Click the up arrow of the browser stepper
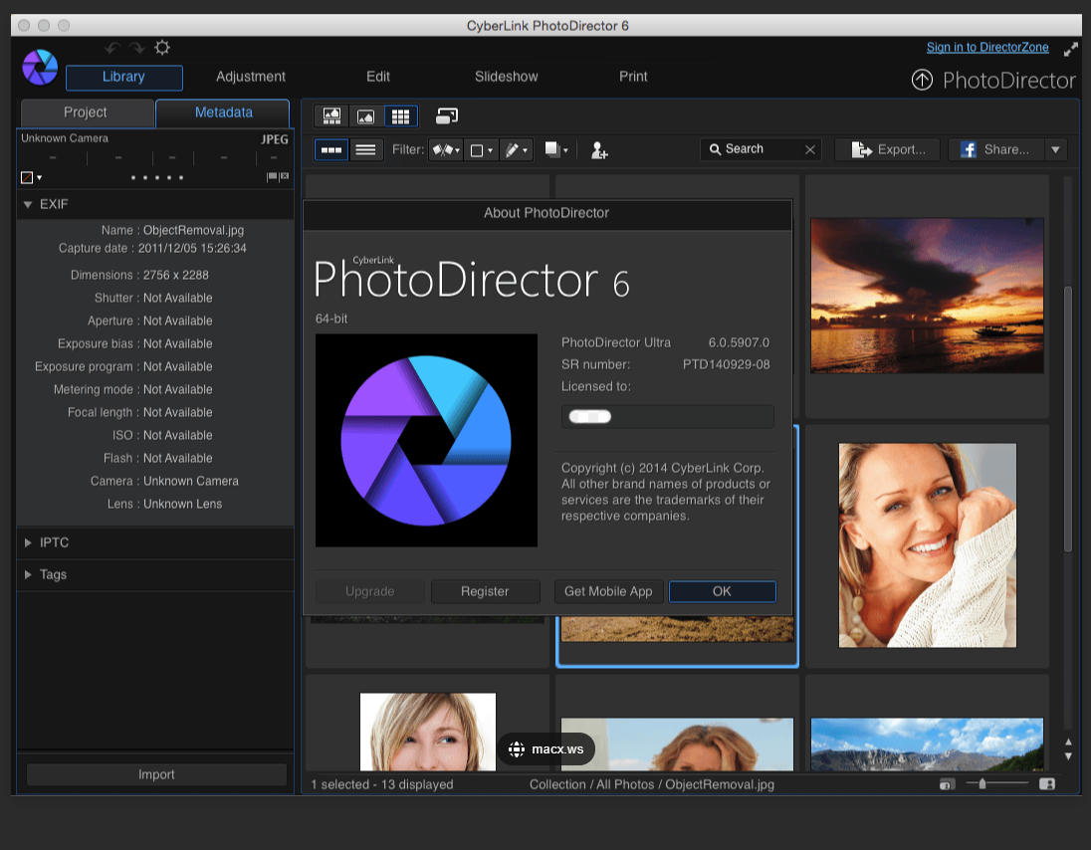 [x=1068, y=743]
